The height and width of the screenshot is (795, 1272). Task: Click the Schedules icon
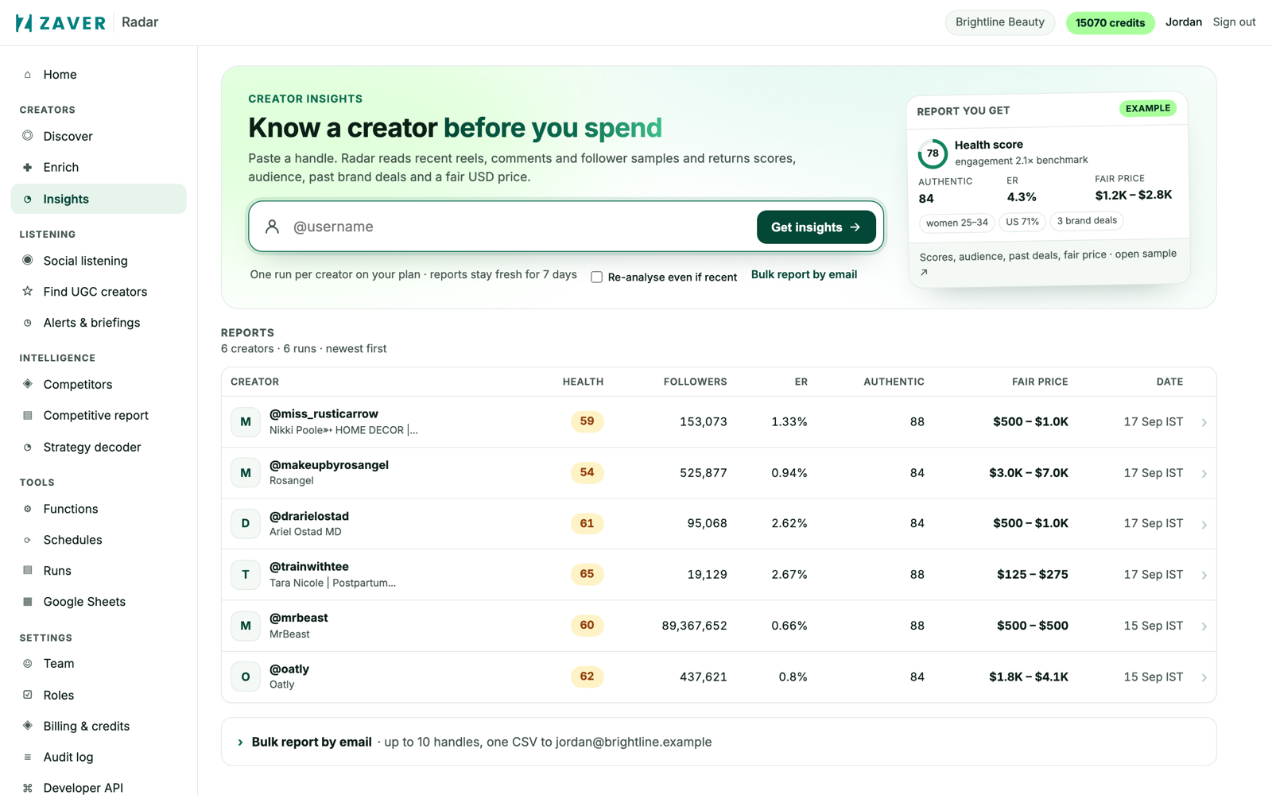pos(28,540)
